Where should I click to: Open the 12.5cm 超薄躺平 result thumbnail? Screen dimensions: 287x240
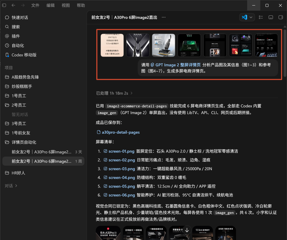point(202,233)
